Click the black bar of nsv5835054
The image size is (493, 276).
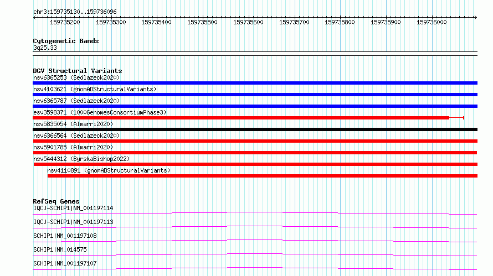(x=255, y=129)
